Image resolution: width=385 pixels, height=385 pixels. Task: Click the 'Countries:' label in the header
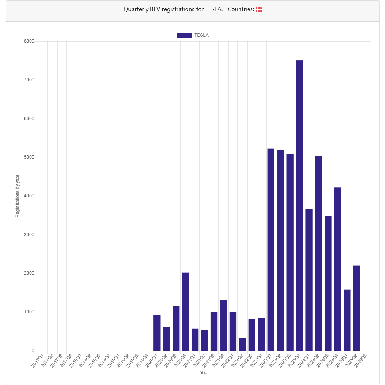click(x=241, y=9)
